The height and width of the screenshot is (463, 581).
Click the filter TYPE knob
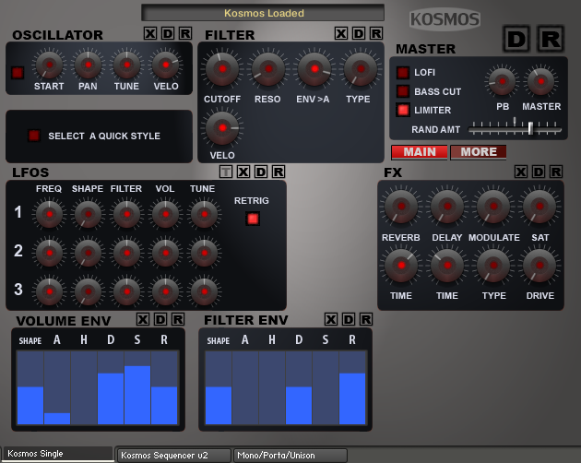tap(361, 69)
